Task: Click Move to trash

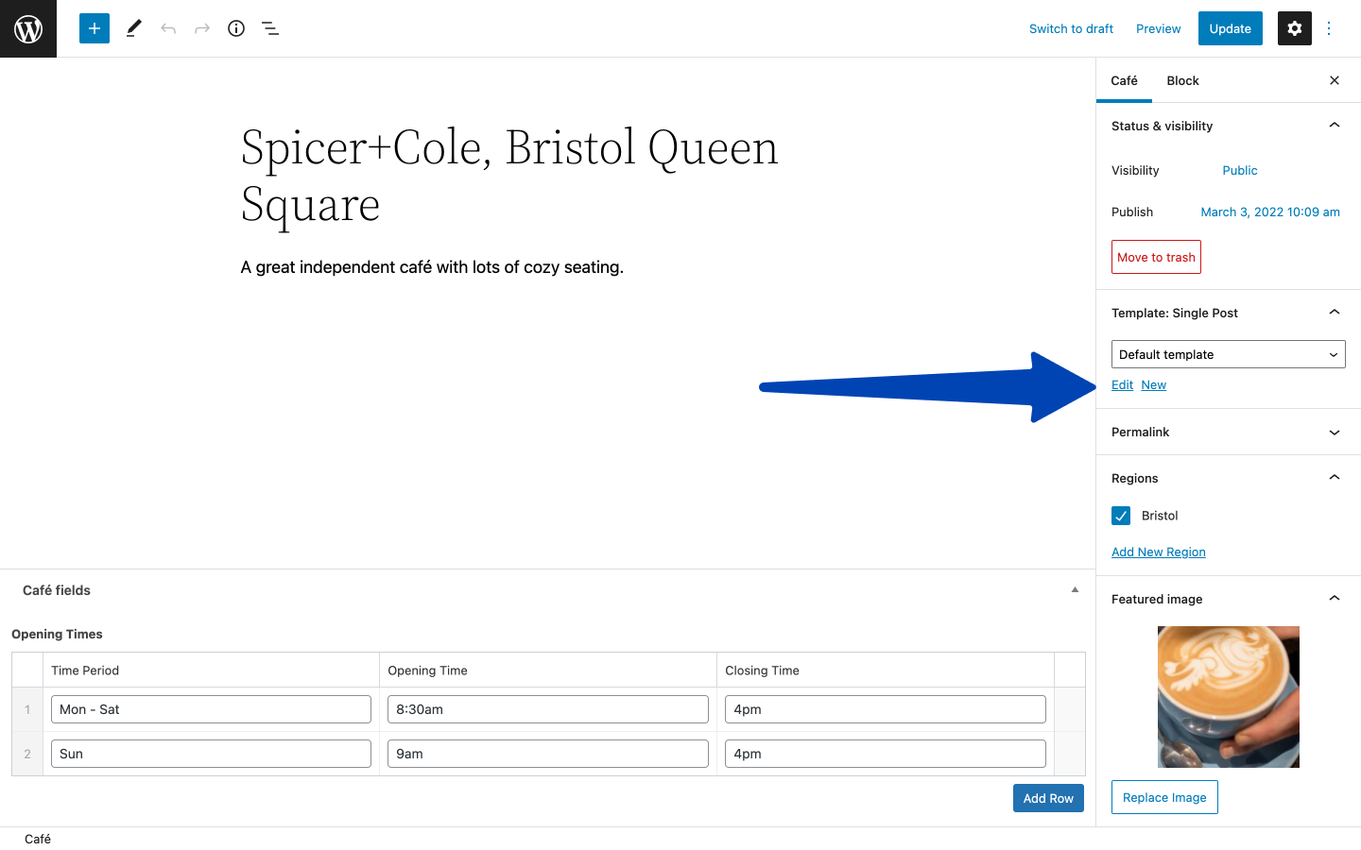Action: pos(1156,257)
